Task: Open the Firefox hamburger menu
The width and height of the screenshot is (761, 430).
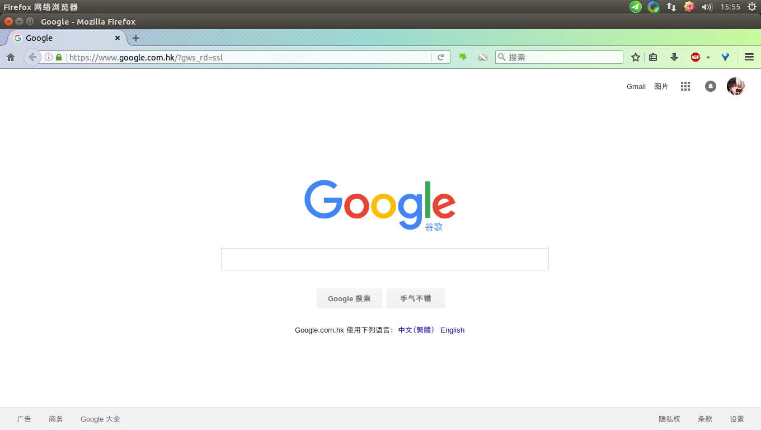Action: point(749,57)
